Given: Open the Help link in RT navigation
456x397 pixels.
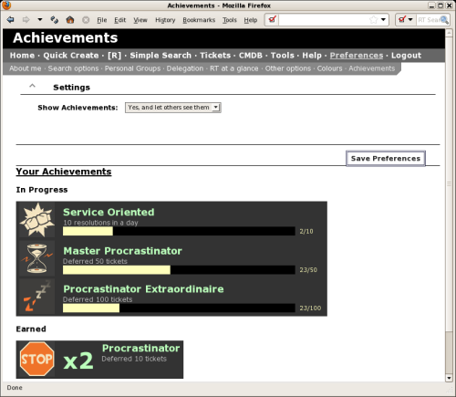Looking at the screenshot, I should coord(312,56).
